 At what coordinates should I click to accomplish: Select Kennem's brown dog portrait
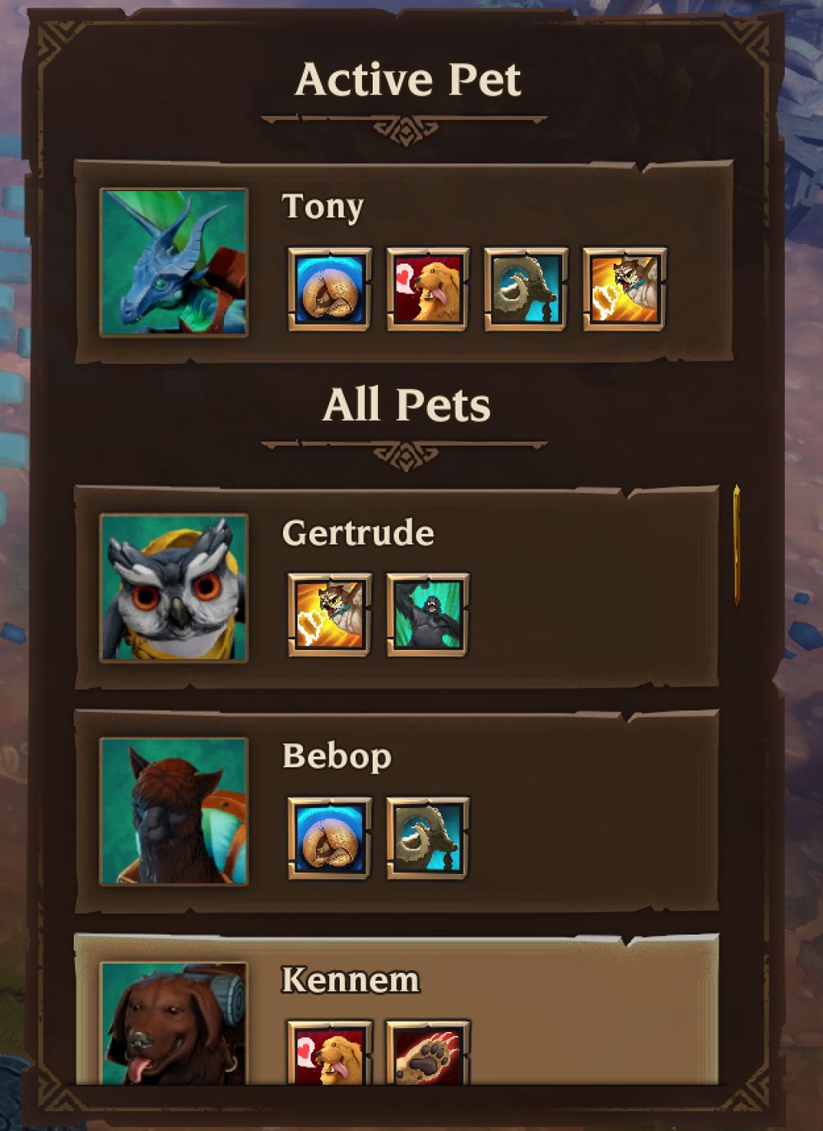click(x=174, y=1023)
